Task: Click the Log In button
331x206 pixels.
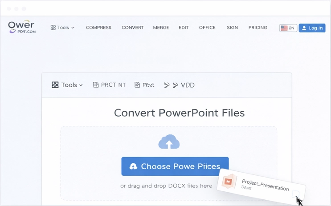Action: coord(312,28)
